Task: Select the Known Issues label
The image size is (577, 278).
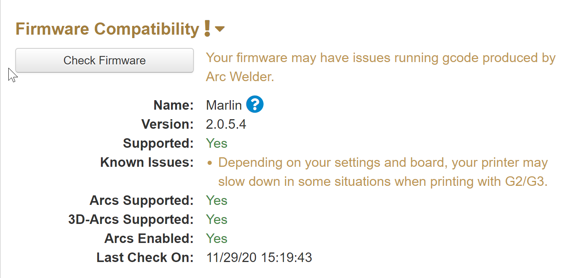Action: point(146,162)
